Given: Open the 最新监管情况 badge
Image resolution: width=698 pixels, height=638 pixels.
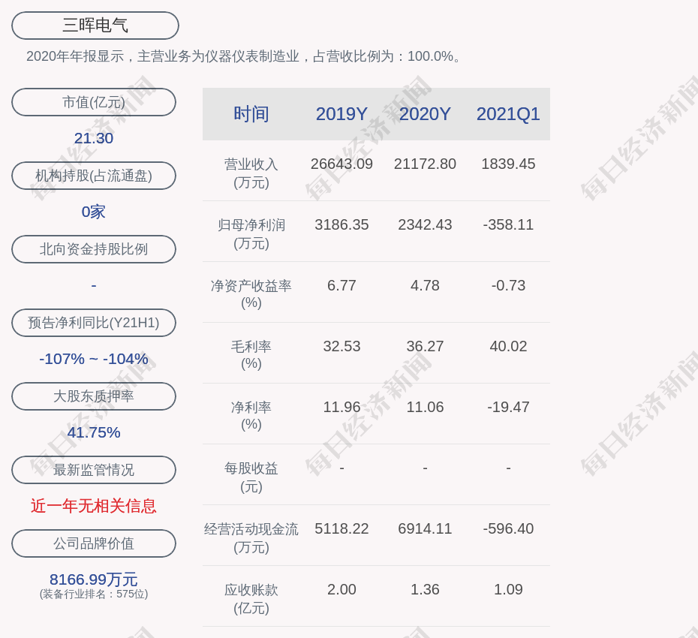Looking at the screenshot, I should 94,470.
